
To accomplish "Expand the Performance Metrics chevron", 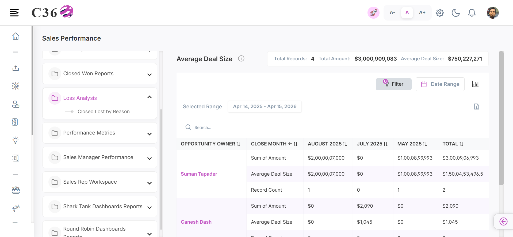I will (x=150, y=134).
